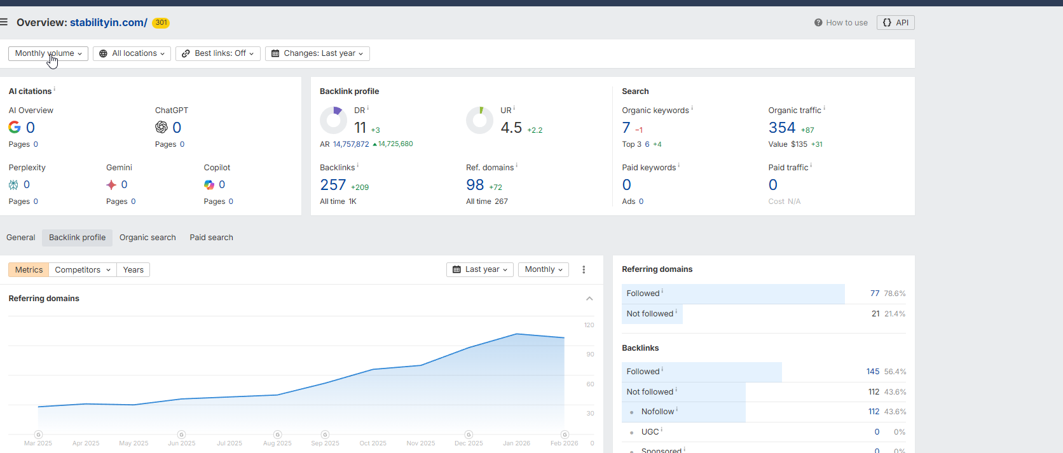This screenshot has width=1063, height=453.
Task: Click the ChatGPT logo icon
Action: (161, 127)
